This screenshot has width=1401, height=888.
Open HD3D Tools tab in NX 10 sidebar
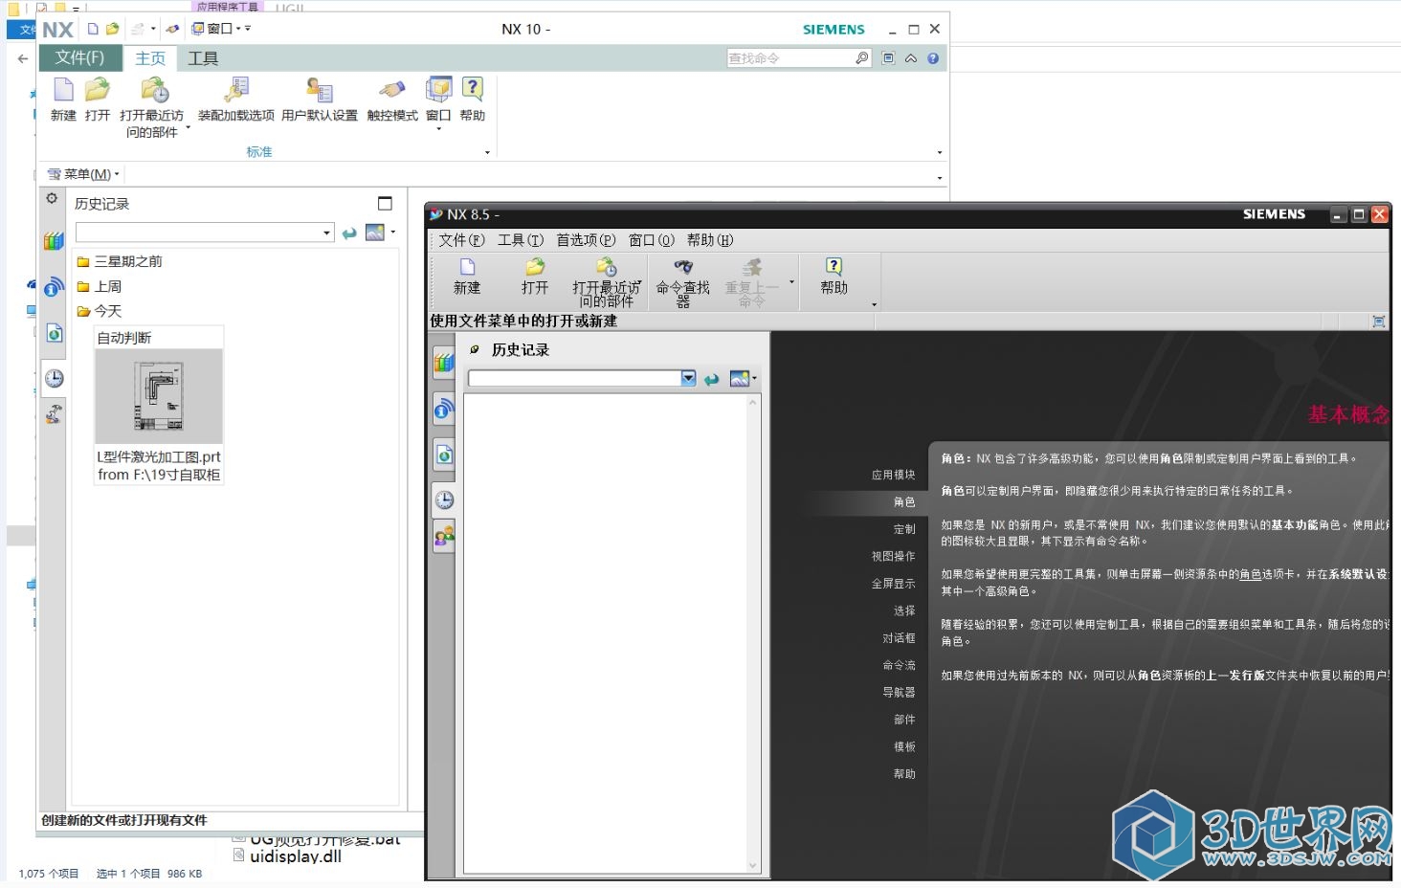(54, 286)
